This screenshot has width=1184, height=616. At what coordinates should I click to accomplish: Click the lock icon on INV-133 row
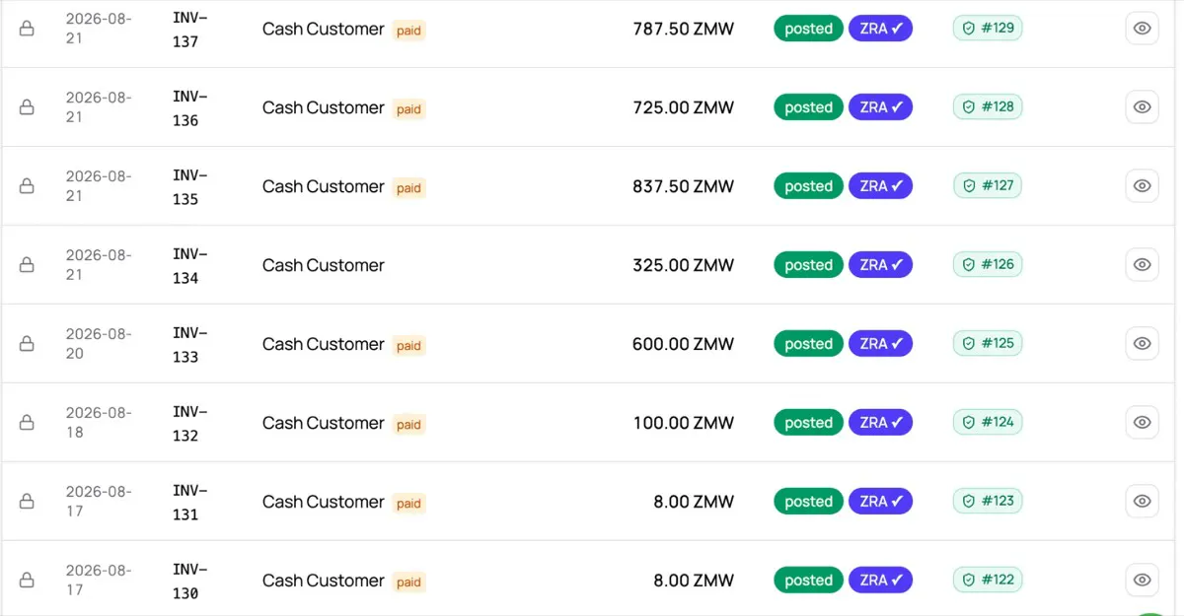click(27, 344)
